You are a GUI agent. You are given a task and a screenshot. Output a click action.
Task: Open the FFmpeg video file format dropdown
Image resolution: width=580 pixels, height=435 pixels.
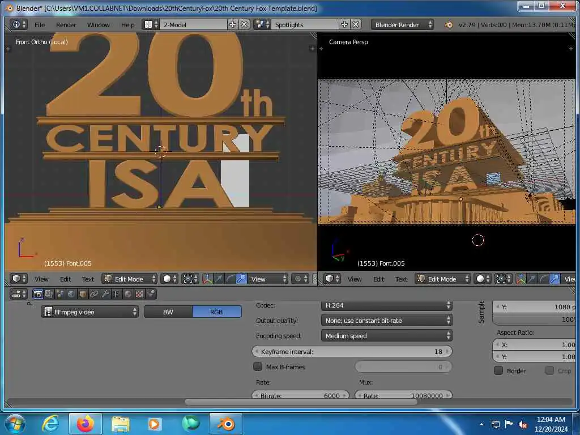pyautogui.click(x=90, y=312)
